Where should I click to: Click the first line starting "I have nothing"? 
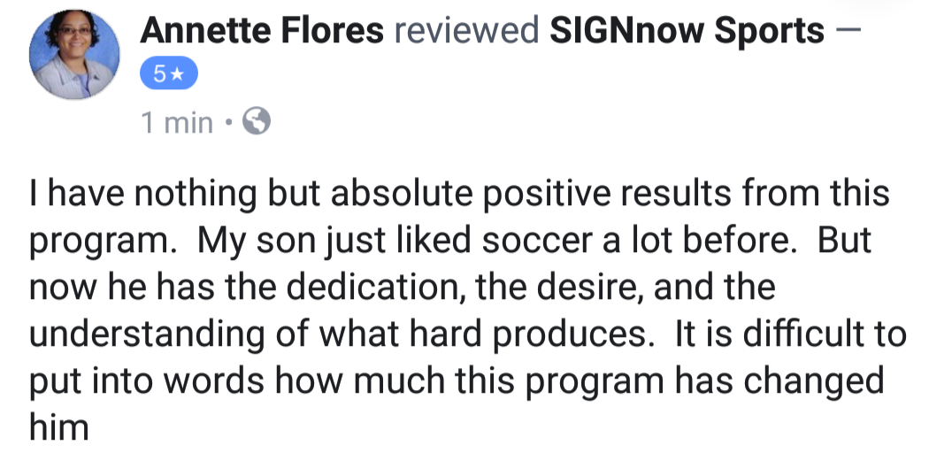459,194
